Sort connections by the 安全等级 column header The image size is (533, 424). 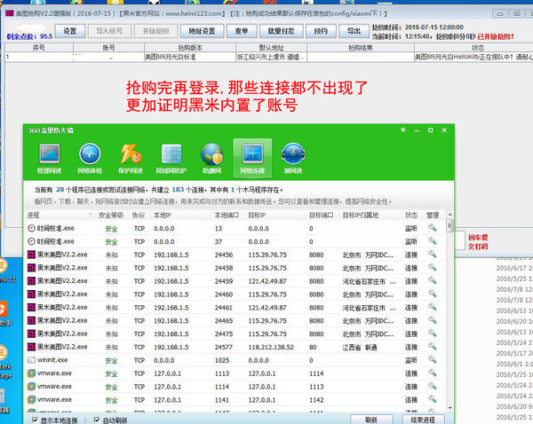[111, 216]
